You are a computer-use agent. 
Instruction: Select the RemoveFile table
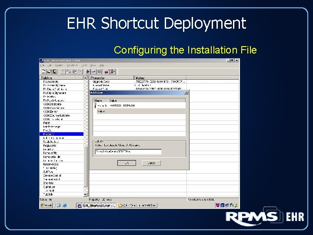point(61,153)
